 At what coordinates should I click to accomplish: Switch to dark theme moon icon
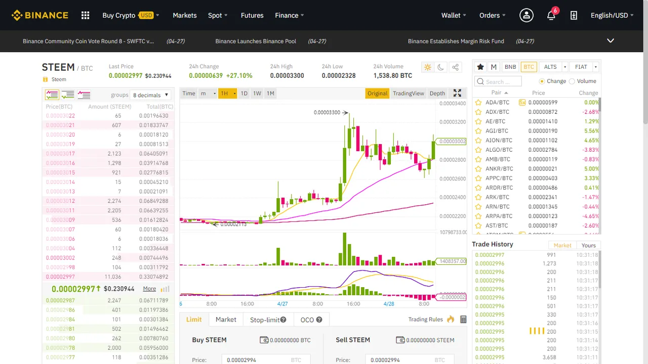441,67
